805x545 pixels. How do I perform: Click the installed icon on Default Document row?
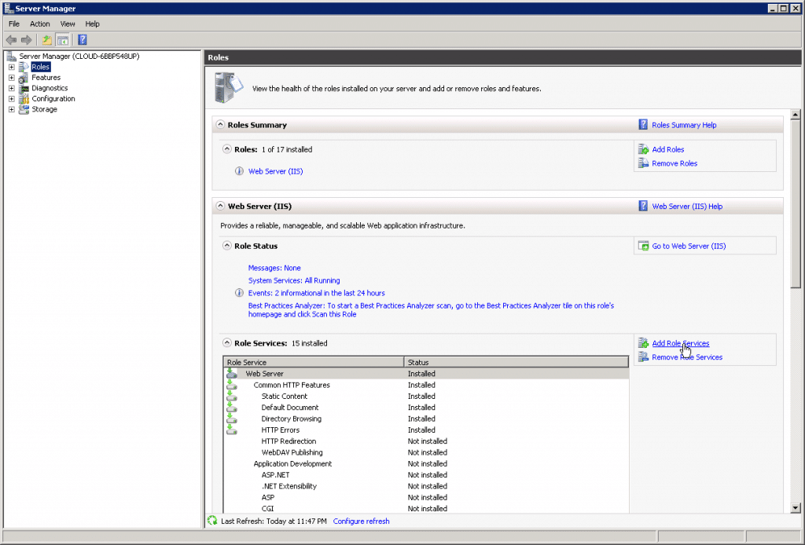tap(232, 407)
